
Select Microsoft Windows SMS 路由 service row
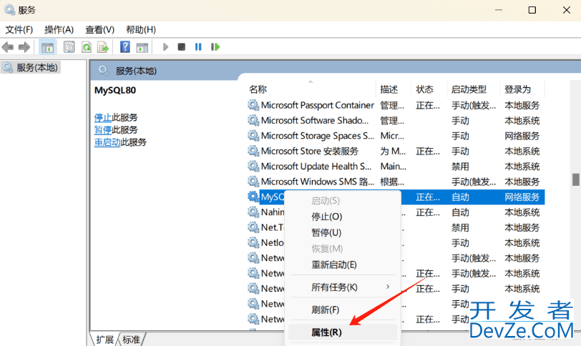pyautogui.click(x=396, y=182)
